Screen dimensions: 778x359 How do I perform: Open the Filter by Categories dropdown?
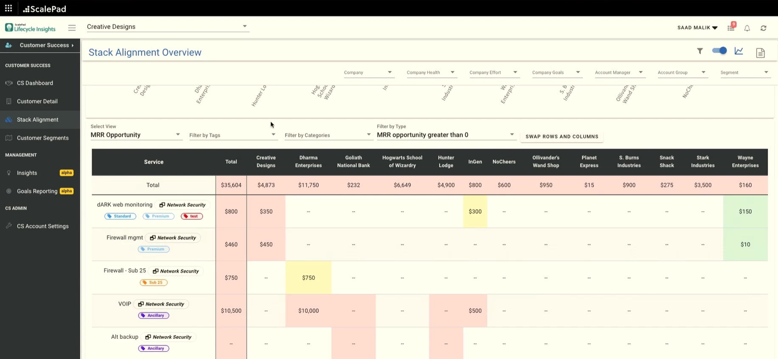click(x=328, y=135)
